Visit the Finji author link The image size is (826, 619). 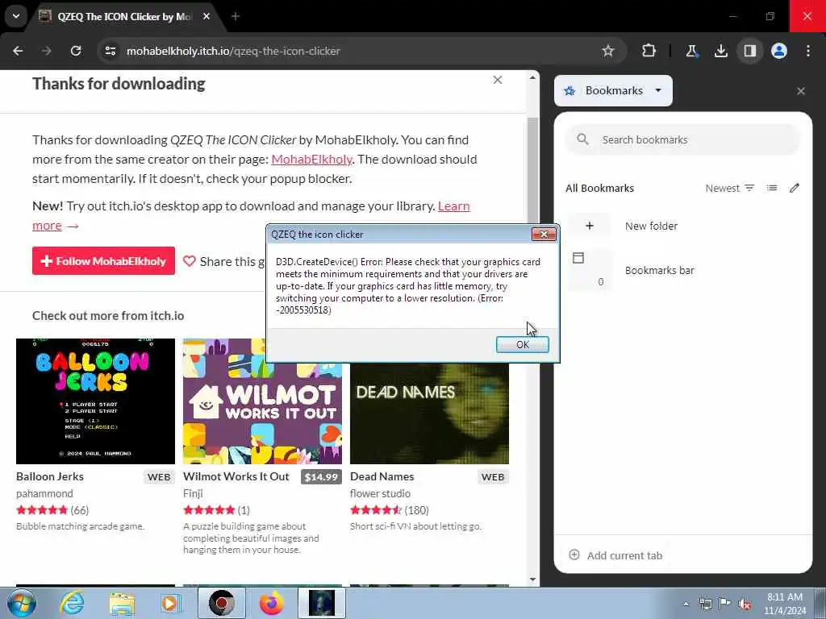(193, 494)
